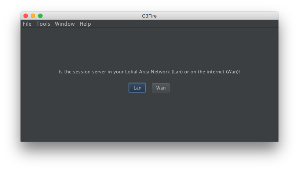Click the session server question text
299x171 pixels.
coord(149,72)
